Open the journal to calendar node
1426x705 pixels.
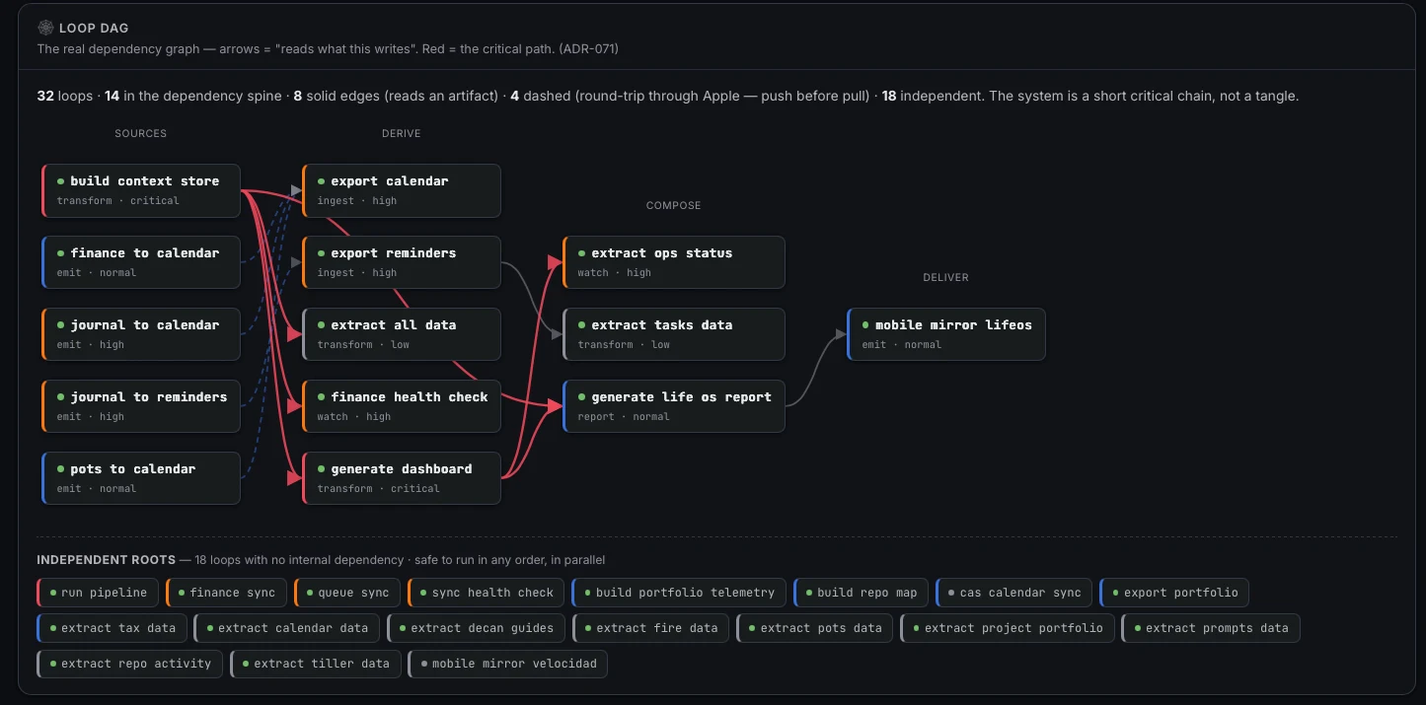(141, 334)
